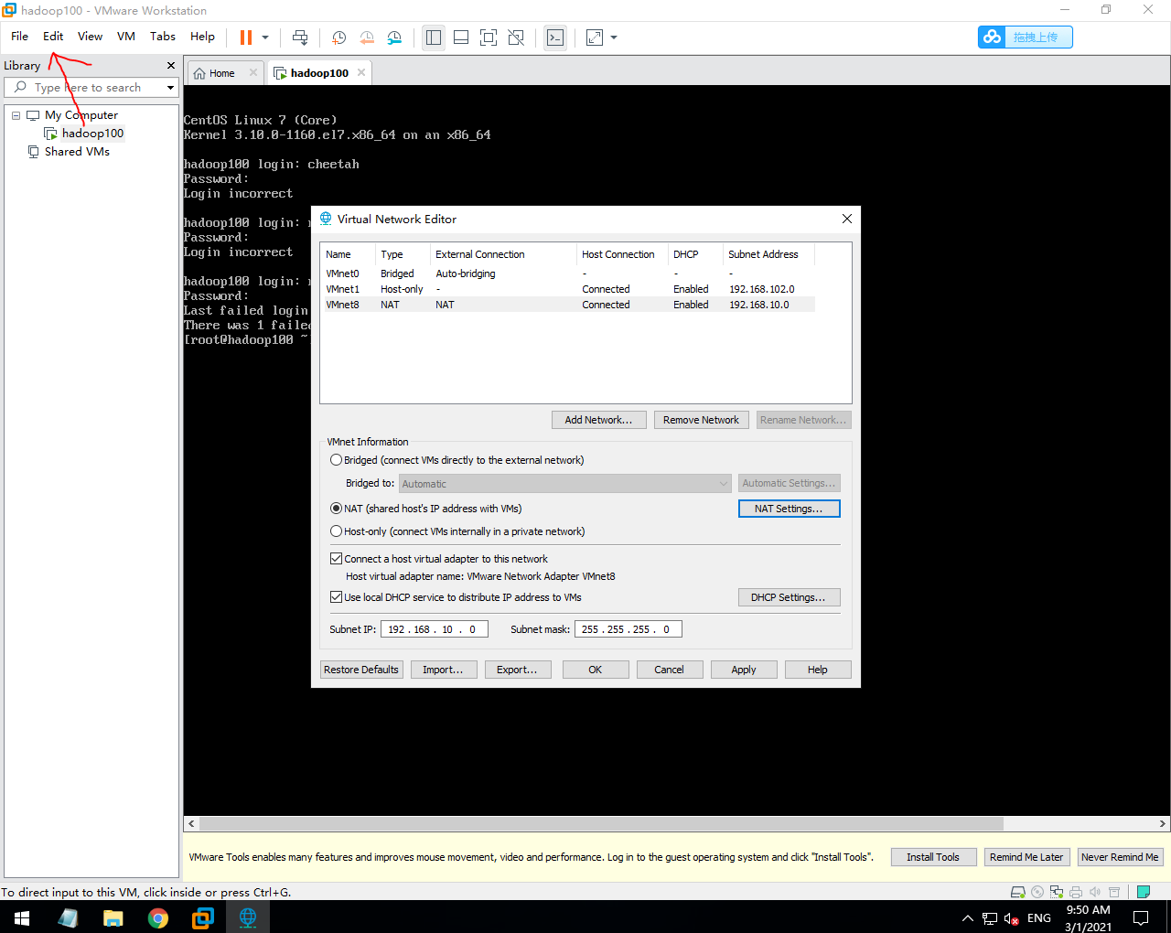1171x933 pixels.
Task: Select Shared VMs in the library tree
Action: (77, 152)
